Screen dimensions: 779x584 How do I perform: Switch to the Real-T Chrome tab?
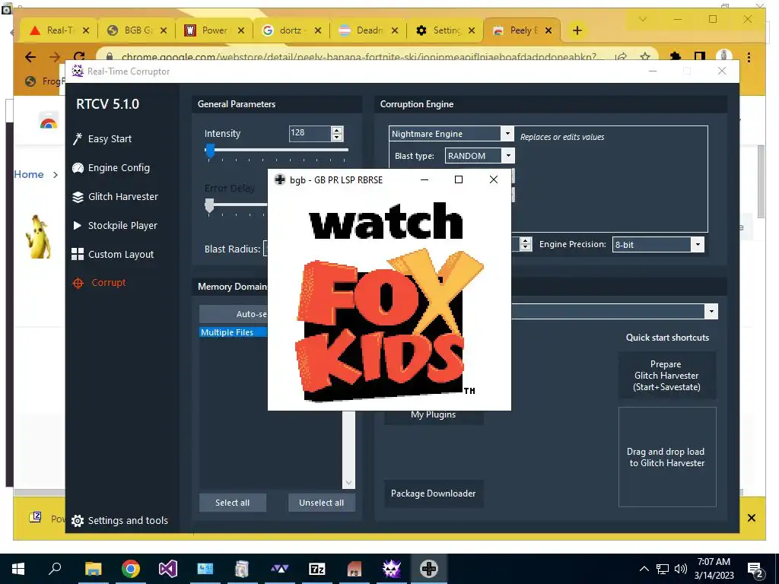point(59,30)
